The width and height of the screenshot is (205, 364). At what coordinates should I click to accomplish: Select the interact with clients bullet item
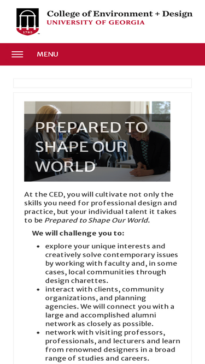pos(110,307)
